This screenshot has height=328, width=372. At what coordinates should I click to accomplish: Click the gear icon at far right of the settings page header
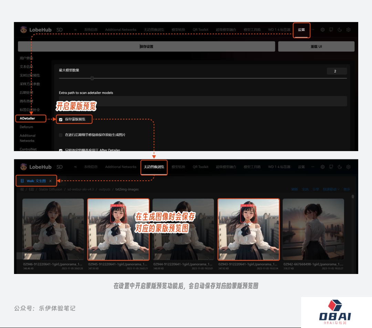tap(348, 30)
